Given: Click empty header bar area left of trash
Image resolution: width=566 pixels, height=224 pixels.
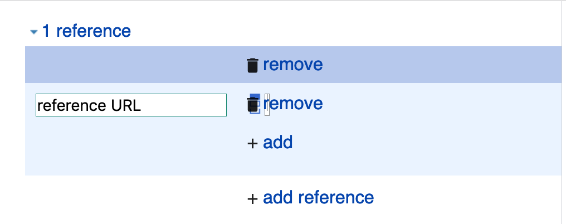Looking at the screenshot, I should [x=135, y=65].
